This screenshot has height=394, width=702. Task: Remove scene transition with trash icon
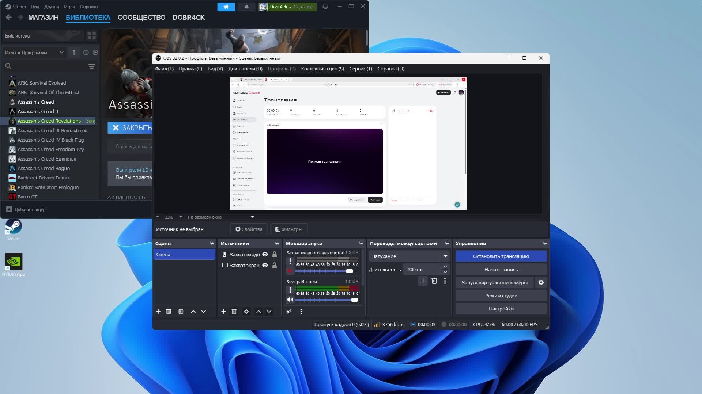434,281
